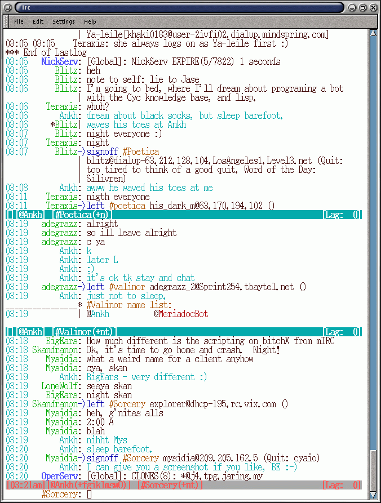Click Blitz's 'note to self: lie to Jase' message
The width and height of the screenshot is (381, 503).
pyautogui.click(x=143, y=79)
